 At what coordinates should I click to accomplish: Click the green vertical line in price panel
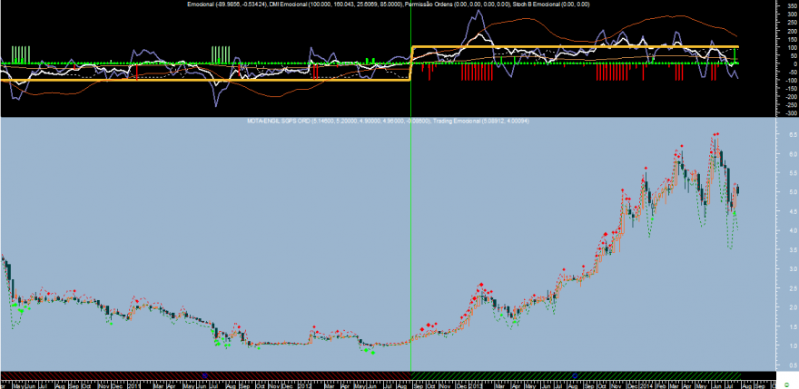click(x=410, y=245)
